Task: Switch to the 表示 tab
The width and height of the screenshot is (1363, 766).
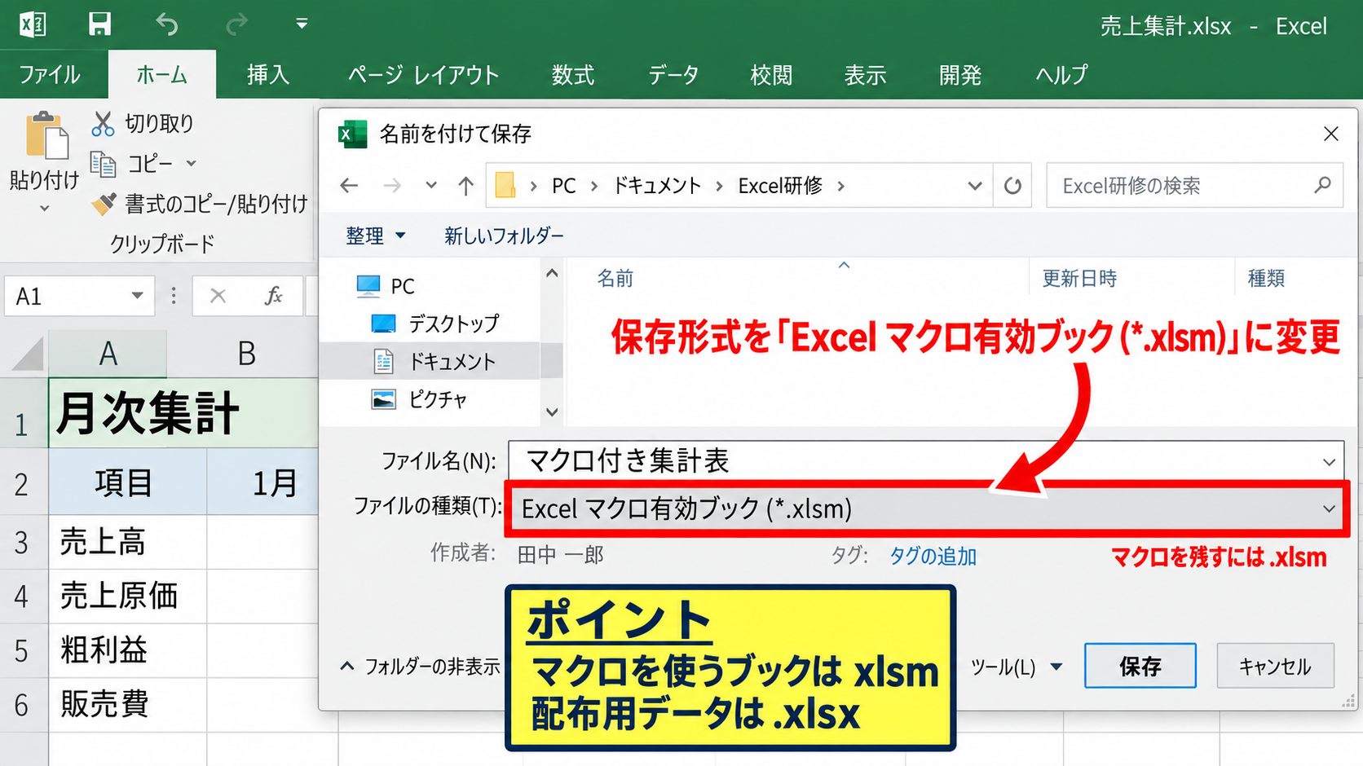Action: (865, 75)
